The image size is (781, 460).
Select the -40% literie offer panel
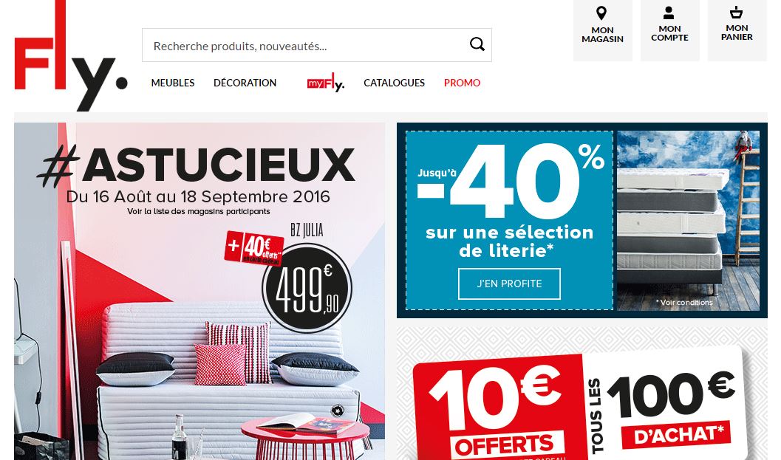point(509,221)
